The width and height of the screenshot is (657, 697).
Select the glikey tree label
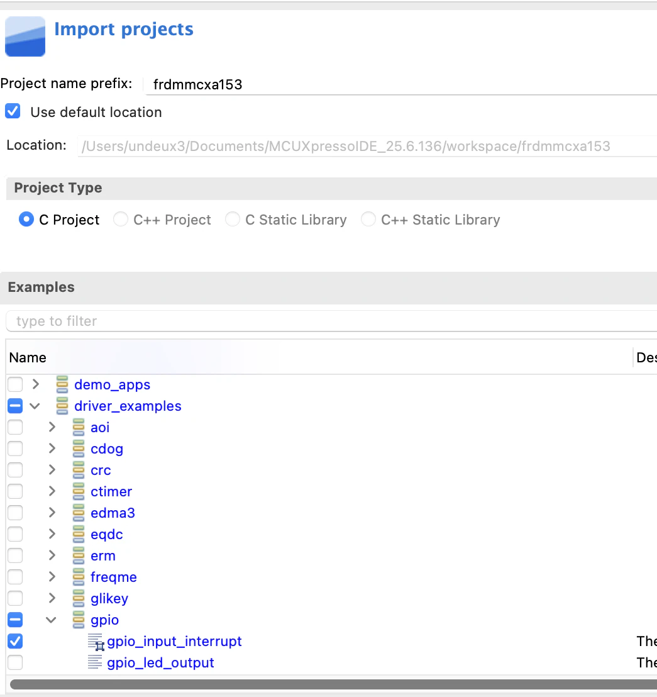pos(109,599)
